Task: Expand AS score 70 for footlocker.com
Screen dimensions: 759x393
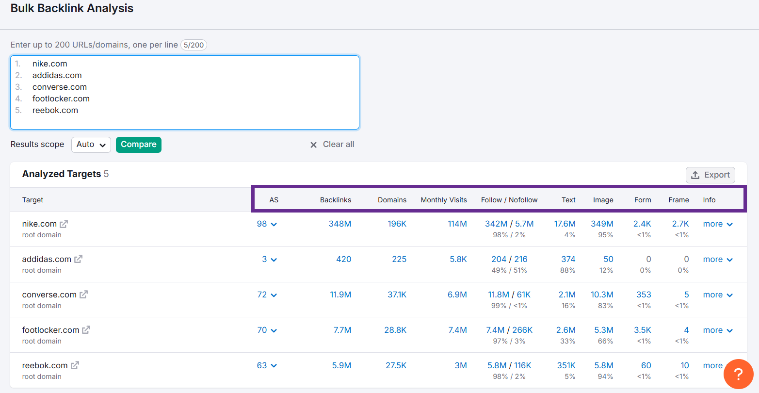Action: [x=267, y=330]
